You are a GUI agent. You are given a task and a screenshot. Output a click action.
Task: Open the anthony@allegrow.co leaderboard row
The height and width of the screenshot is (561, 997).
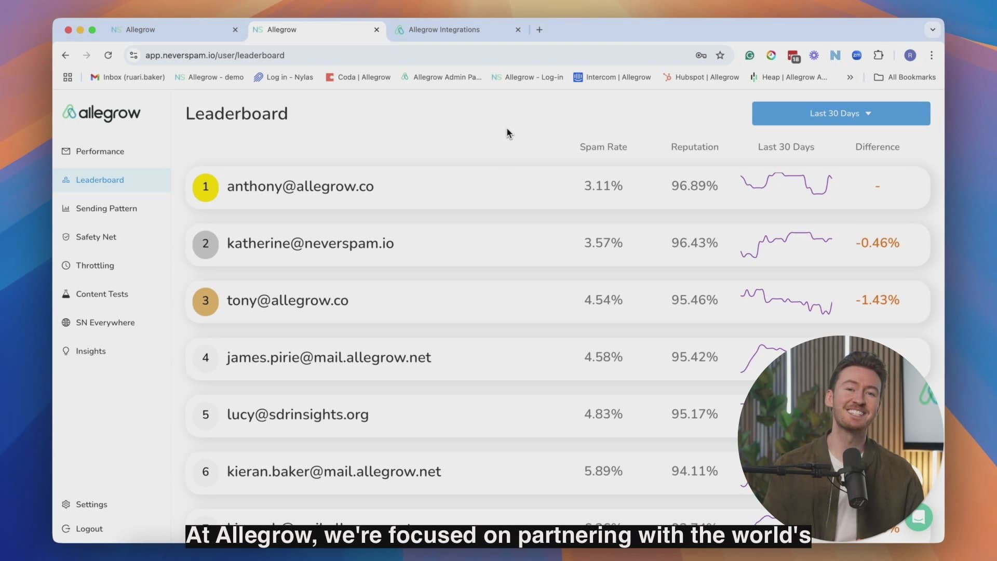300,186
